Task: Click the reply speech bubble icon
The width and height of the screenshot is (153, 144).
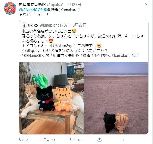Action: (21, 140)
